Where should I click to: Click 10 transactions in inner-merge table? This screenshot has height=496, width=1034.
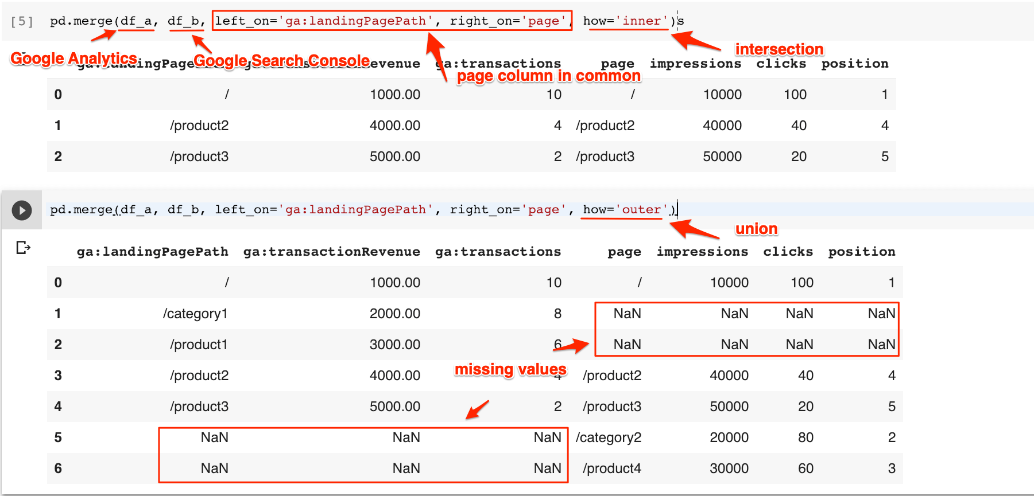pyautogui.click(x=554, y=95)
